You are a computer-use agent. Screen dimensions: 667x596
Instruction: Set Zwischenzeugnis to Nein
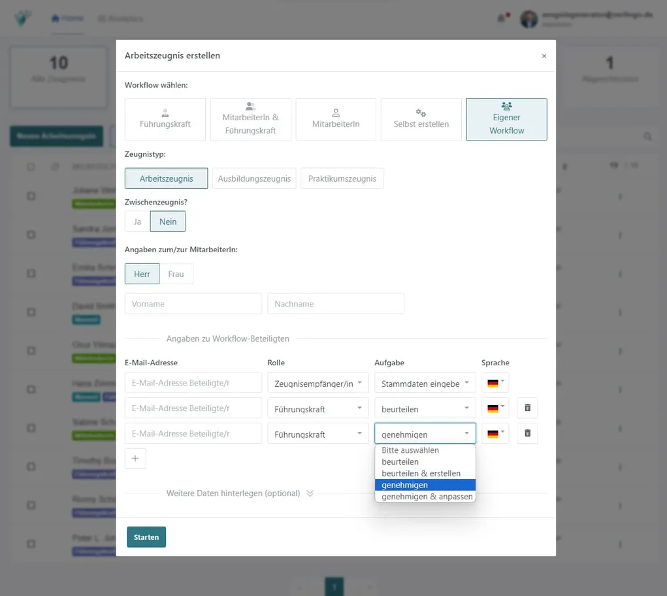[x=168, y=222]
